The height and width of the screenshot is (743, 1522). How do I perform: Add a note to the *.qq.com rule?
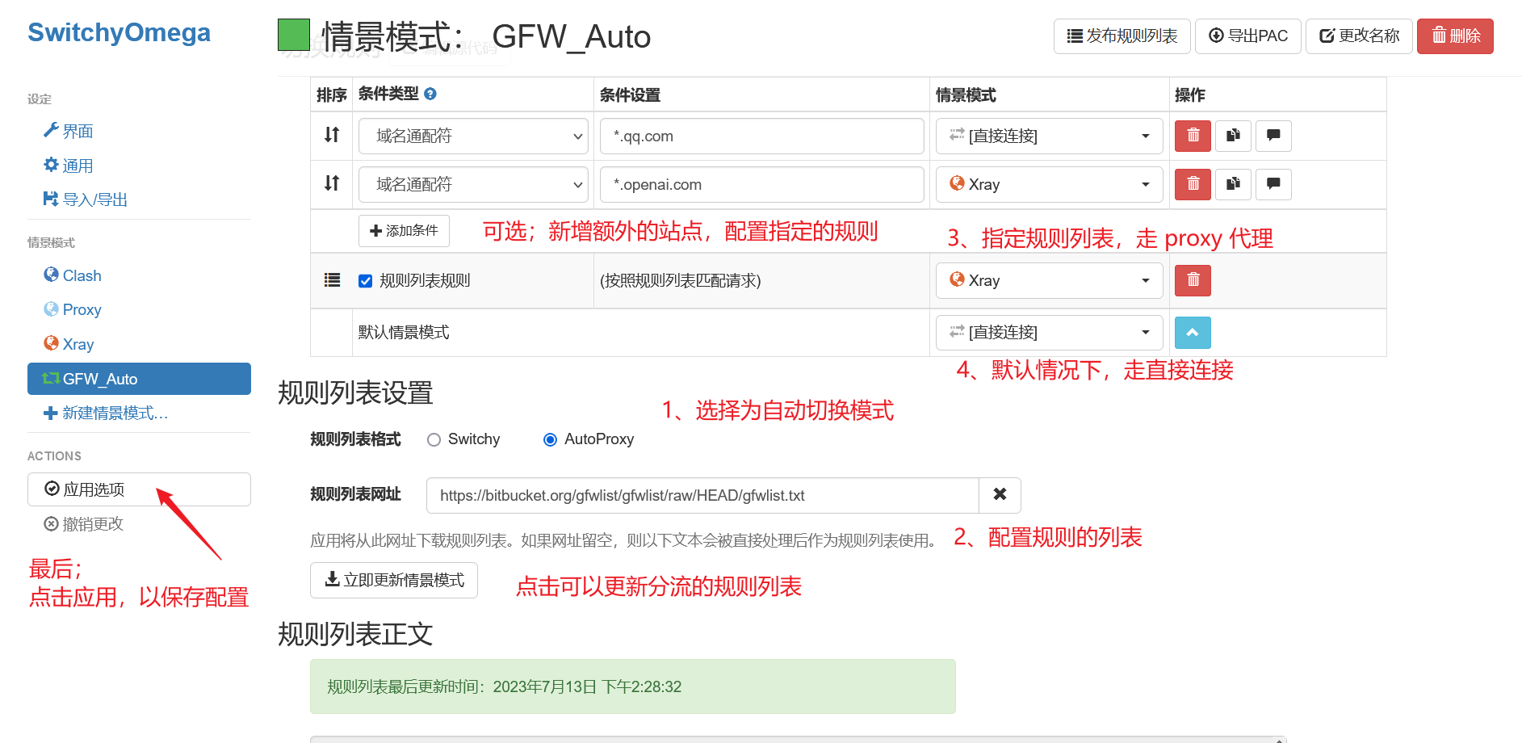1273,136
